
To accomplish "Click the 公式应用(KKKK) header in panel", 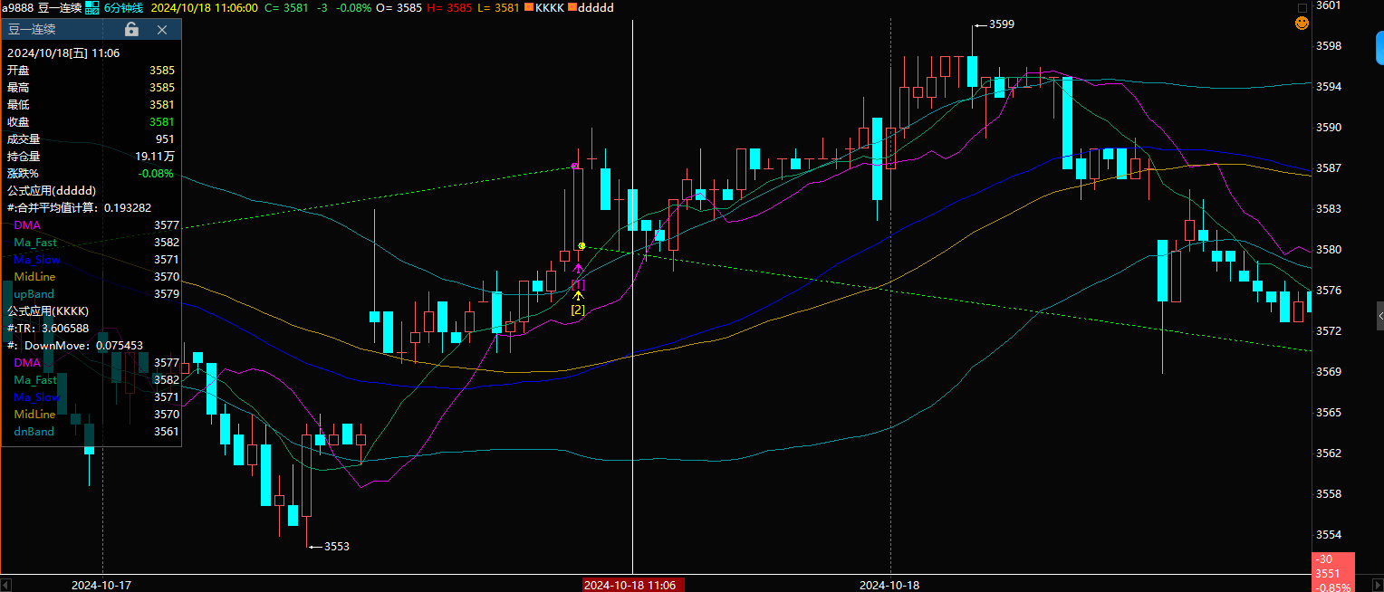I will 48,310.
